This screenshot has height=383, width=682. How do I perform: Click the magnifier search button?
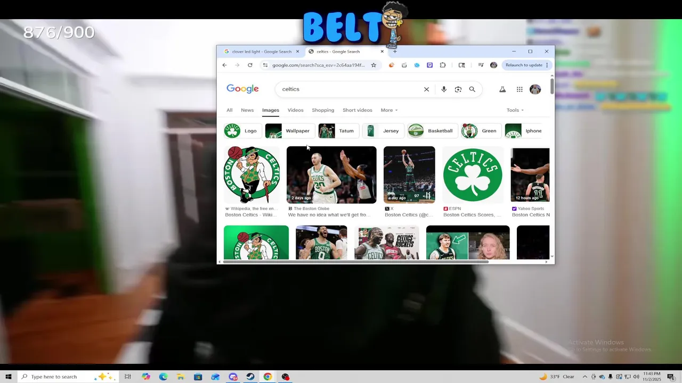coord(472,89)
